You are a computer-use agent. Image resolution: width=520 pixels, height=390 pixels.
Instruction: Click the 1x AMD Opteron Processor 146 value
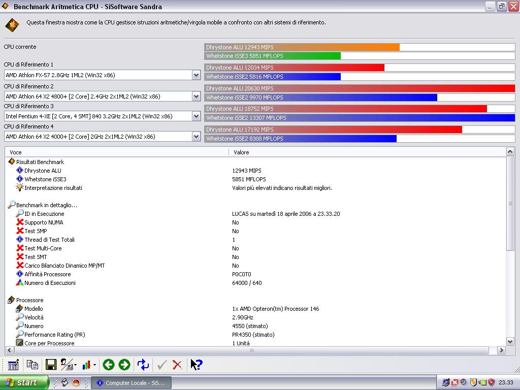pos(276,309)
